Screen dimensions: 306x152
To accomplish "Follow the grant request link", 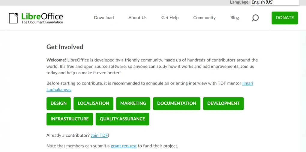I will pos(124,146).
